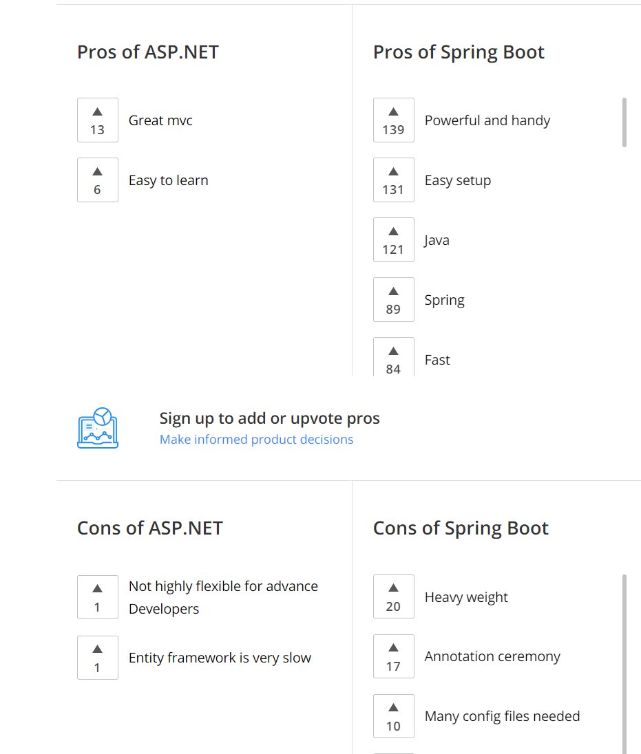Viewport: 641px width, 754px height.
Task: Click the "Easy to learn" text
Action: (x=169, y=180)
